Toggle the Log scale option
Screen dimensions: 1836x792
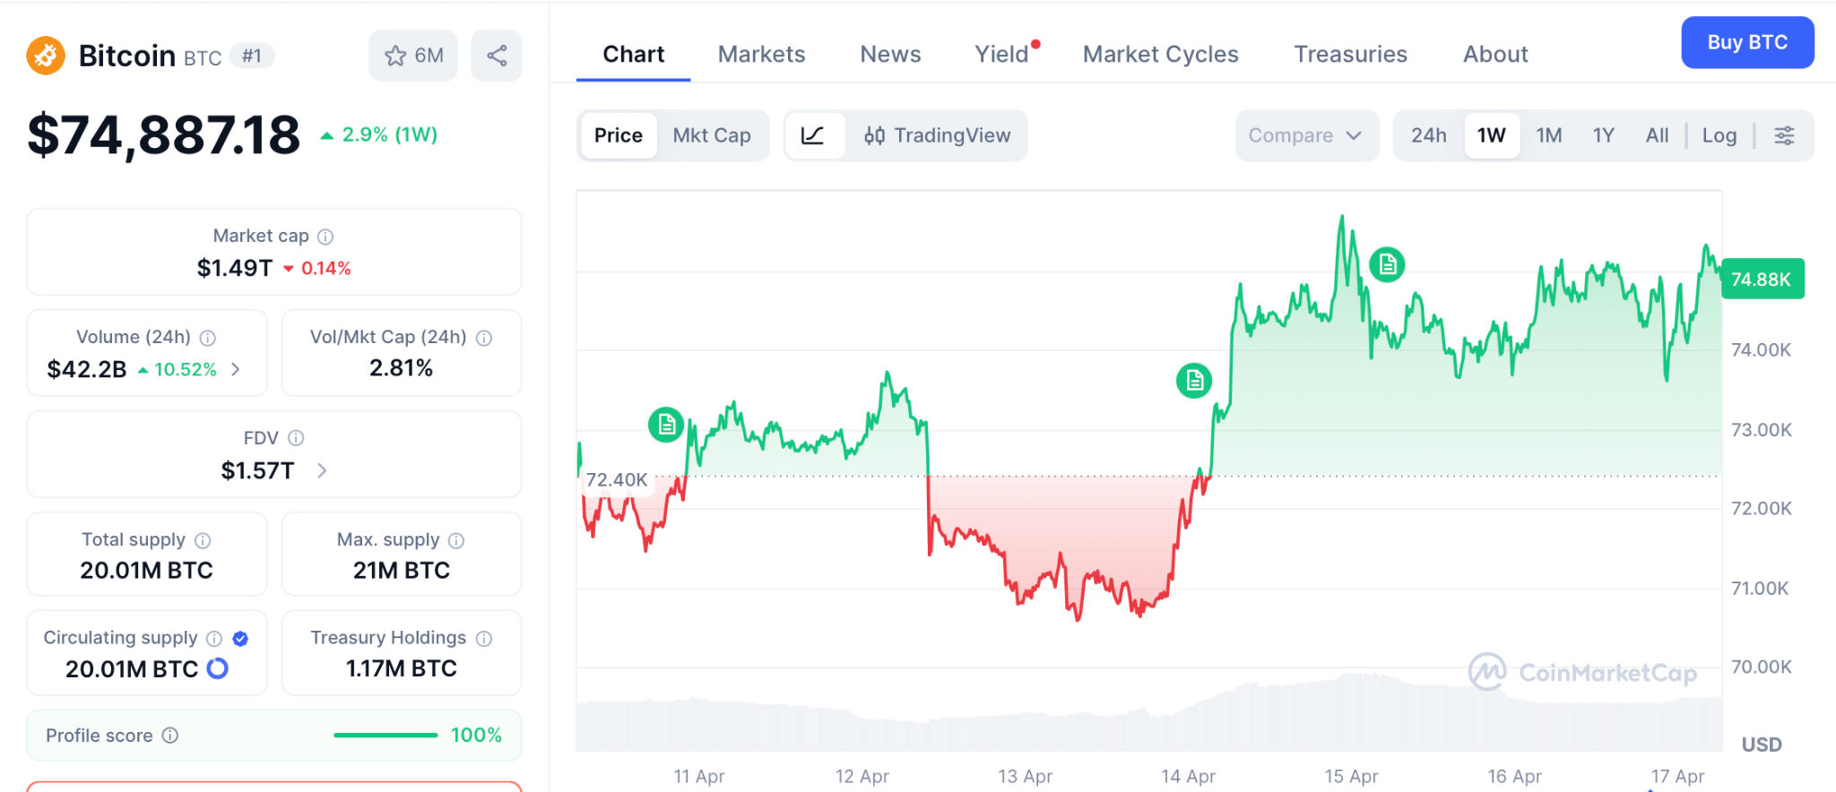(x=1719, y=135)
